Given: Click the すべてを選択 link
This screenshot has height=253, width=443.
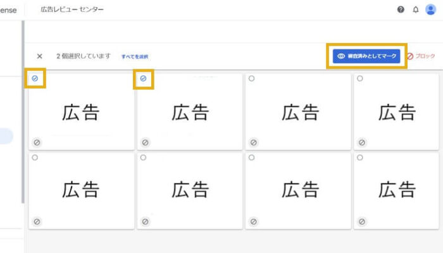Looking at the screenshot, I should [x=135, y=56].
